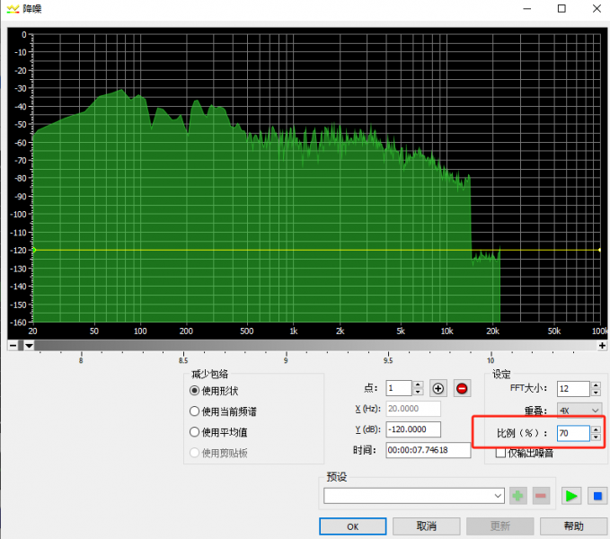Click the 比例 (%) input field

(x=571, y=433)
